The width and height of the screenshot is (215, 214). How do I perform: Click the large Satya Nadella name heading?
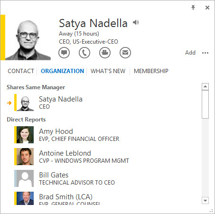coord(93,23)
